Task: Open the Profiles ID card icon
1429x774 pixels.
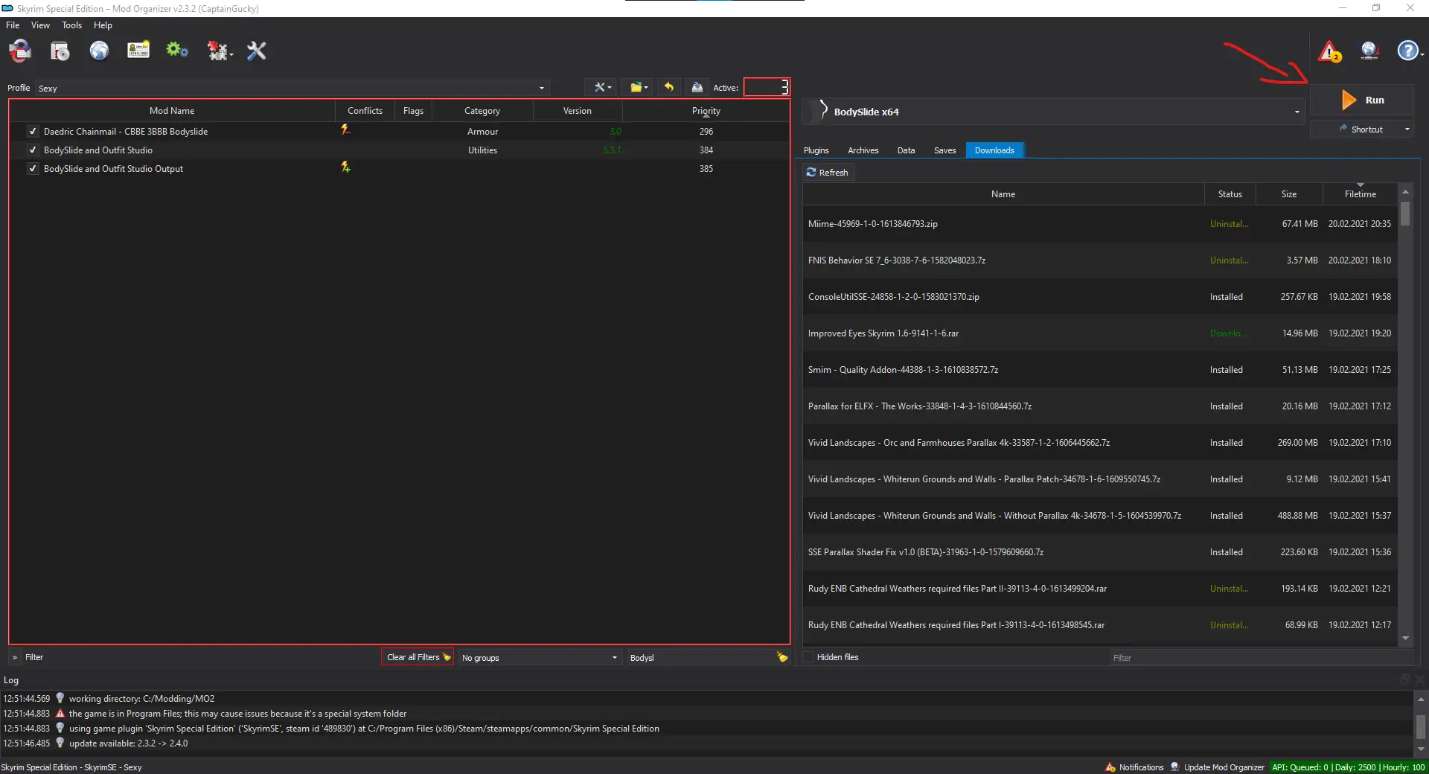Action: point(138,51)
